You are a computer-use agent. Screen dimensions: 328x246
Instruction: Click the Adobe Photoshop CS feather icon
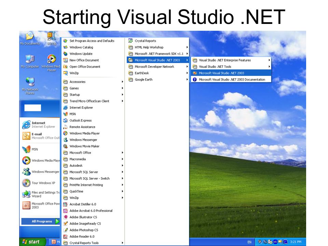[66, 230]
